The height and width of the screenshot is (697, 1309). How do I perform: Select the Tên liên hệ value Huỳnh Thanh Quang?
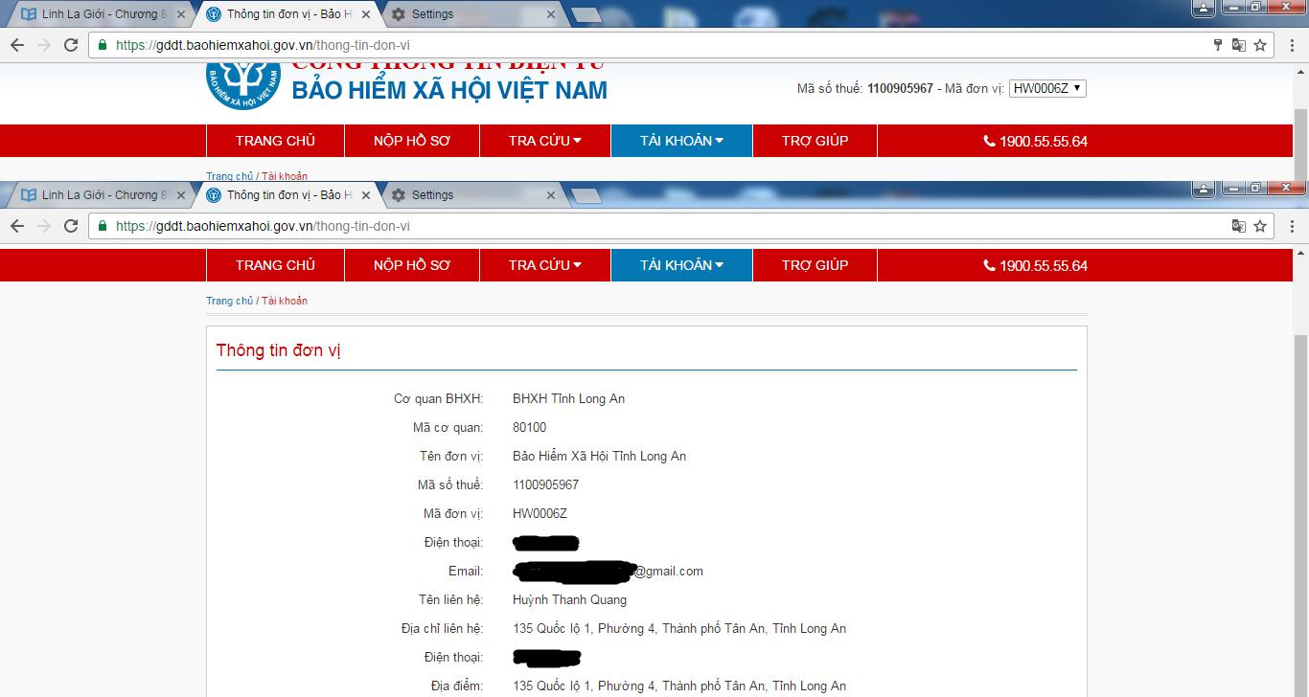point(570,599)
